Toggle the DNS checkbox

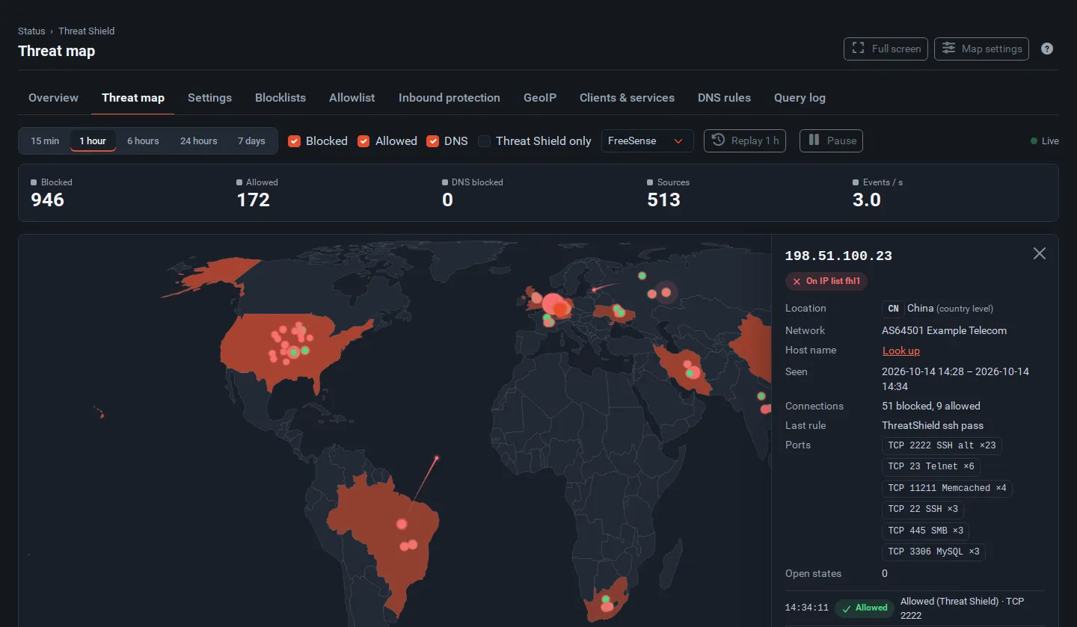pos(432,141)
